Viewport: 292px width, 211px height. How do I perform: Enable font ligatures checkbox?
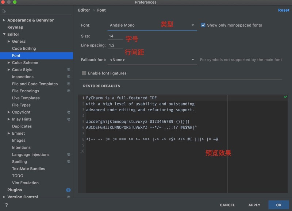click(x=84, y=73)
